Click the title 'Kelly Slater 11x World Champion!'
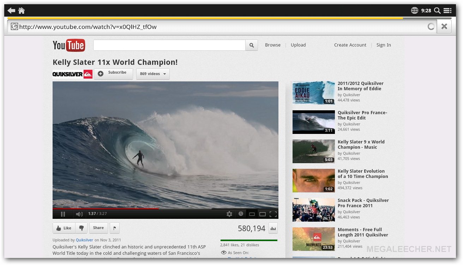 coord(115,62)
